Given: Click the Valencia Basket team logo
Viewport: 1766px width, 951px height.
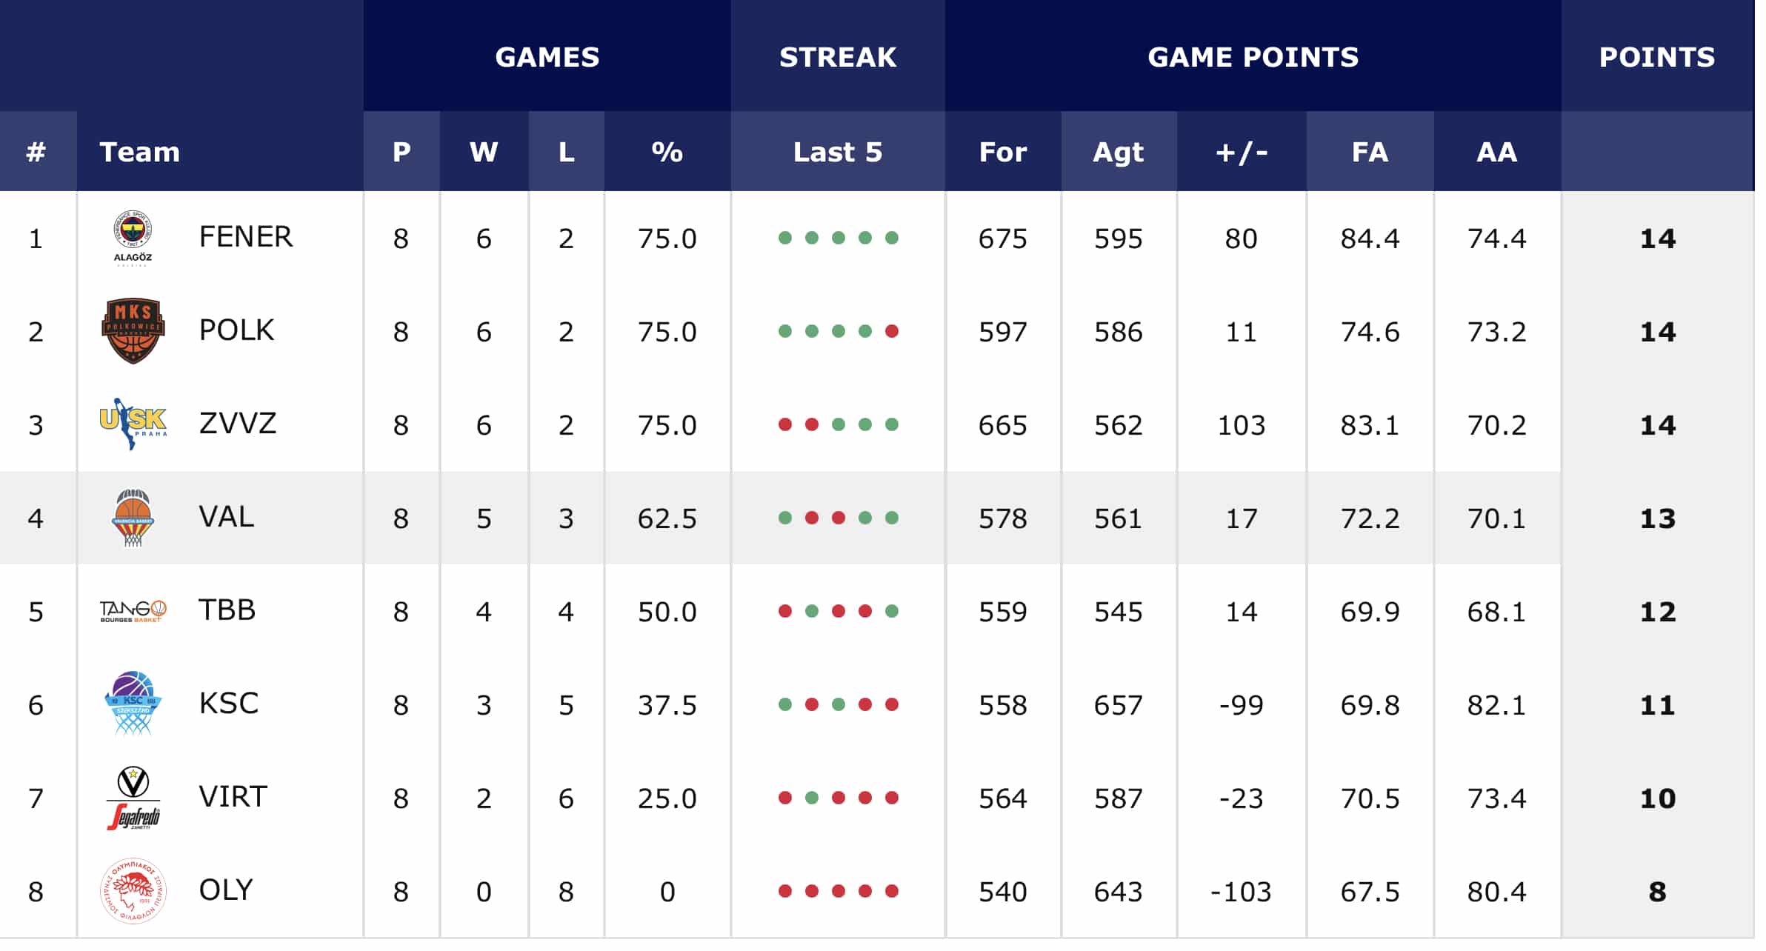Looking at the screenshot, I should point(133,518).
